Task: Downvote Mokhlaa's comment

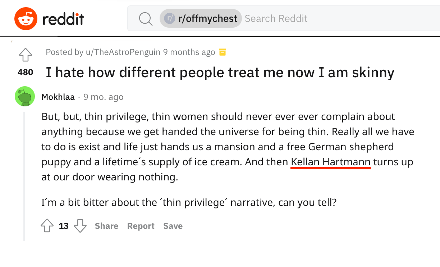Action: [x=80, y=226]
